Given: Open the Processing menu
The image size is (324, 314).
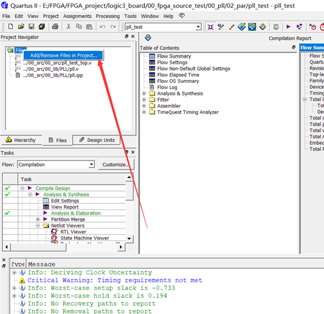Looking at the screenshot, I should pos(108,16).
